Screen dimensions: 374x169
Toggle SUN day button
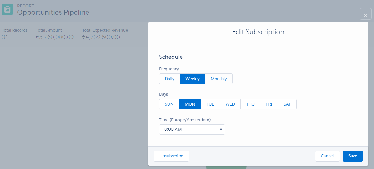pyautogui.click(x=169, y=104)
